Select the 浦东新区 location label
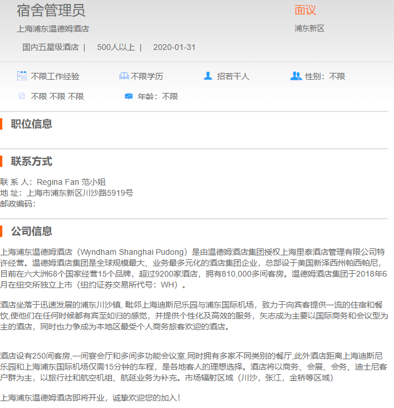This screenshot has width=394, height=408. click(310, 28)
